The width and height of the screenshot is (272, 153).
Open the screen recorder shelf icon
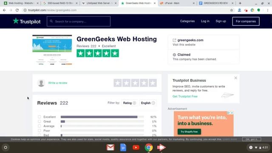[161, 147]
